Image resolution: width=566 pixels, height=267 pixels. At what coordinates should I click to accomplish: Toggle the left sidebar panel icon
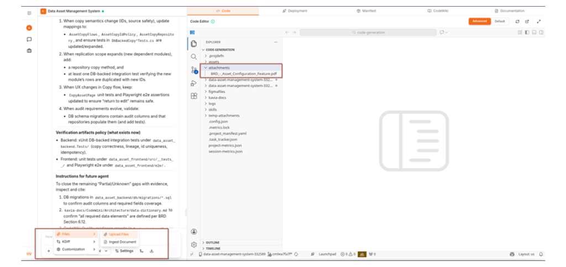[x=29, y=13]
